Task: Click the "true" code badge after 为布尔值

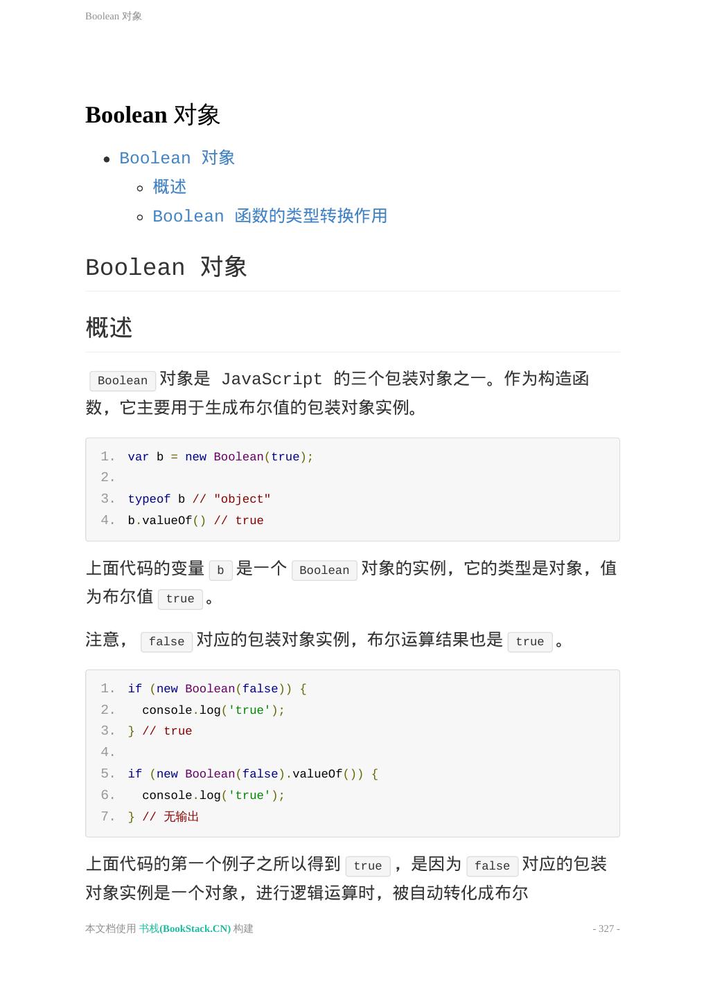Action: click(180, 599)
